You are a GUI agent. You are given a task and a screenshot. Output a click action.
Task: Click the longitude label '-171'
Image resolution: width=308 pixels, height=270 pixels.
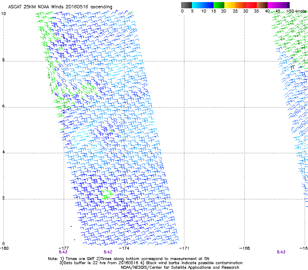click(x=184, y=248)
